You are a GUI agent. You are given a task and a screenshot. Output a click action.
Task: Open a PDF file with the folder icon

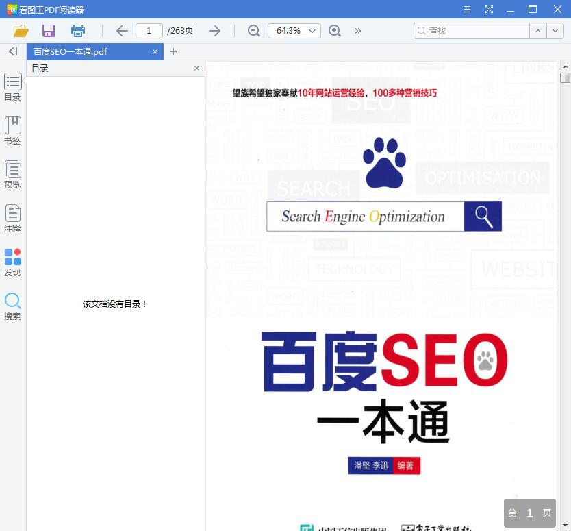pyautogui.click(x=21, y=31)
